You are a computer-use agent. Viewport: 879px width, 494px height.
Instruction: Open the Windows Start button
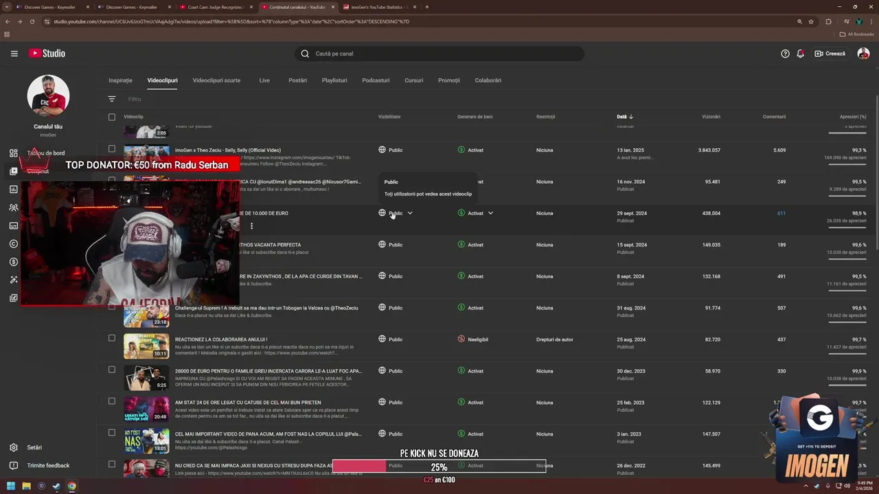pyautogui.click(x=11, y=486)
